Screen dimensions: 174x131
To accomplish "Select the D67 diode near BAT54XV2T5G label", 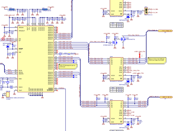I will point(128,17).
